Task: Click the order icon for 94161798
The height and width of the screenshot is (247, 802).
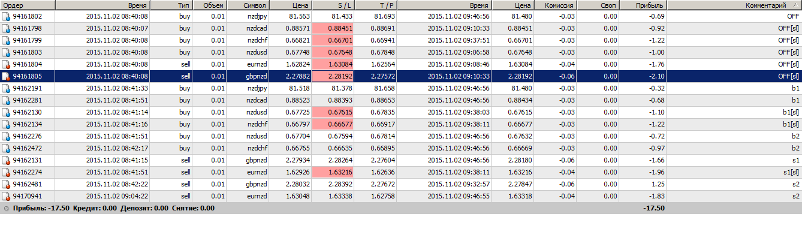Action: pos(6,28)
